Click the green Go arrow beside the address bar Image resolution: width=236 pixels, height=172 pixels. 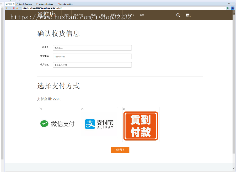pyautogui.click(x=228, y=8)
